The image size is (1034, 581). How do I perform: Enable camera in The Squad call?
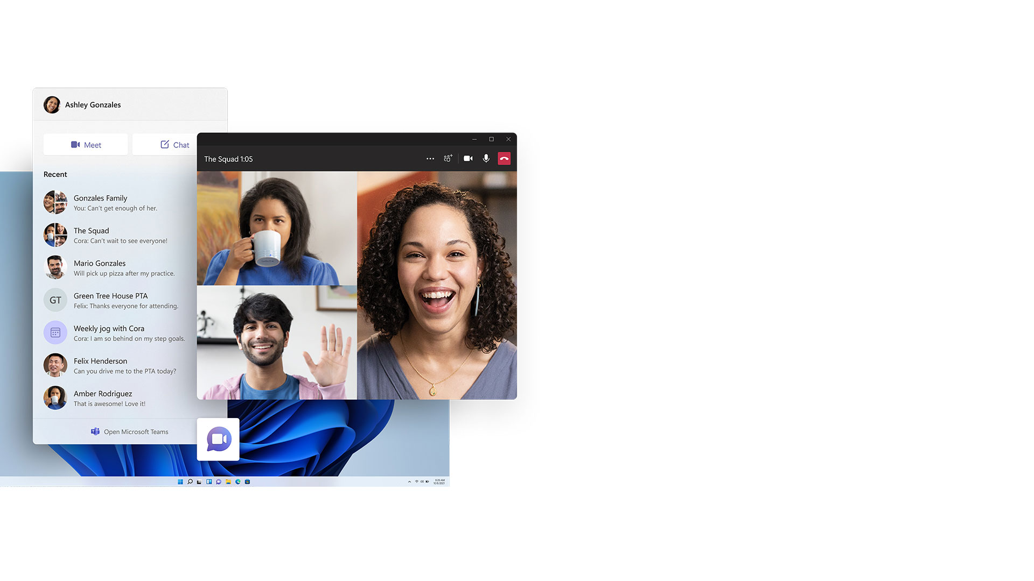click(x=467, y=158)
